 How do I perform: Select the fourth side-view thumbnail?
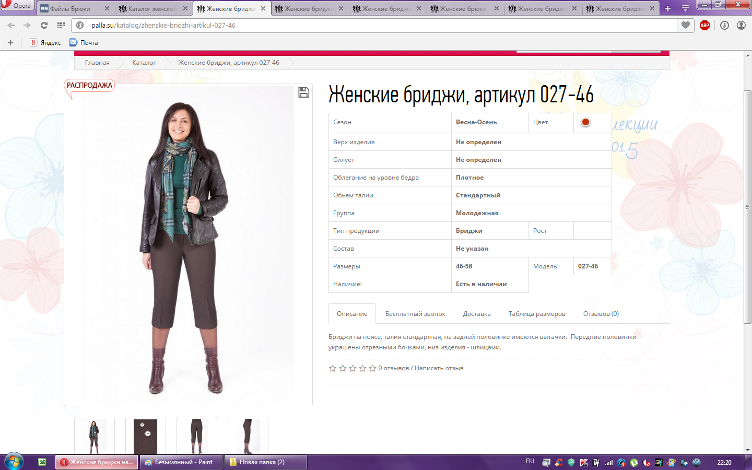coord(248,436)
